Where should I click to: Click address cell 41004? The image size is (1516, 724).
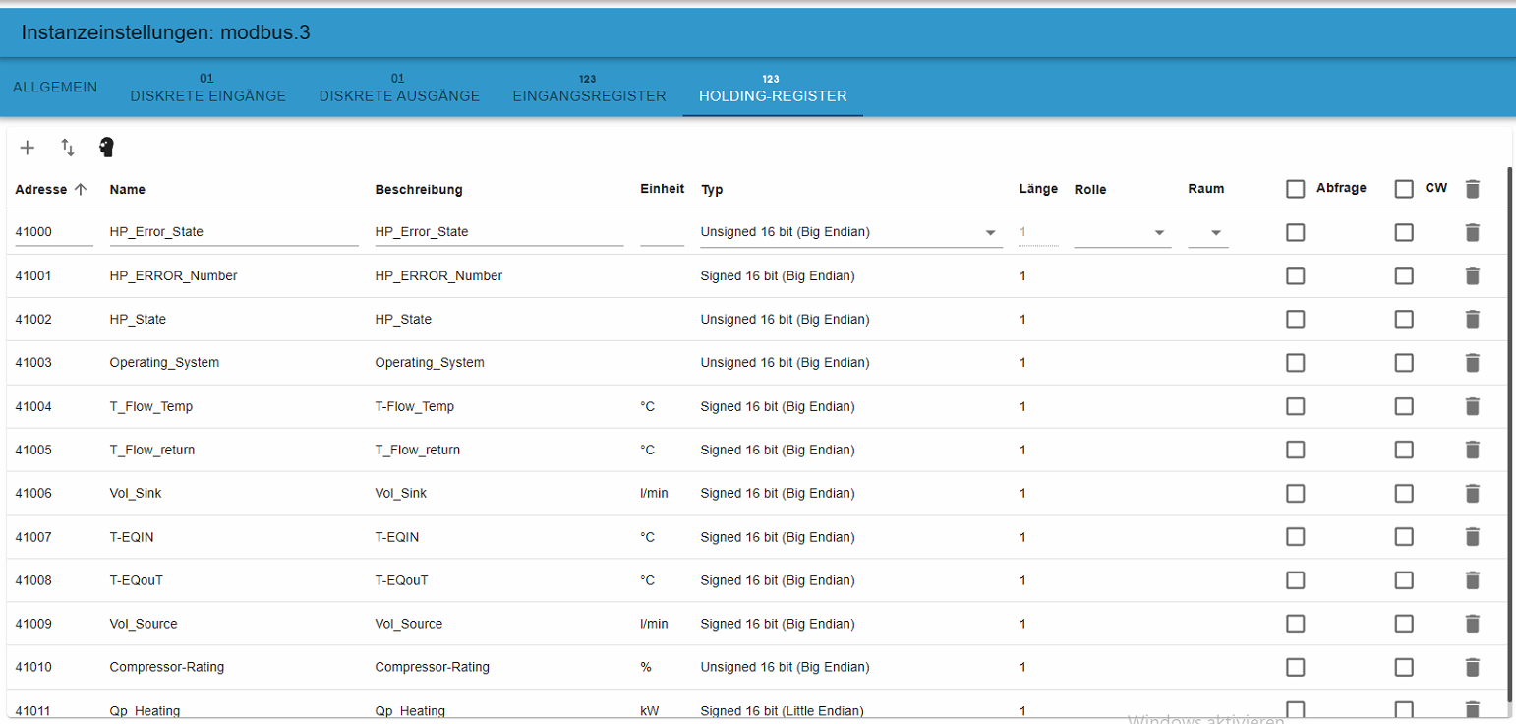tap(33, 406)
